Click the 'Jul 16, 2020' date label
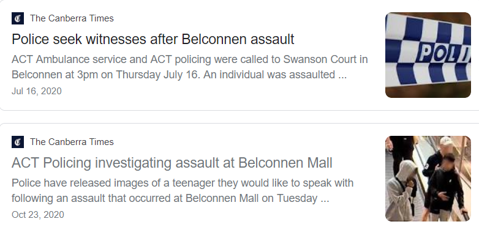Screen dimensions: 479x227 (37, 91)
